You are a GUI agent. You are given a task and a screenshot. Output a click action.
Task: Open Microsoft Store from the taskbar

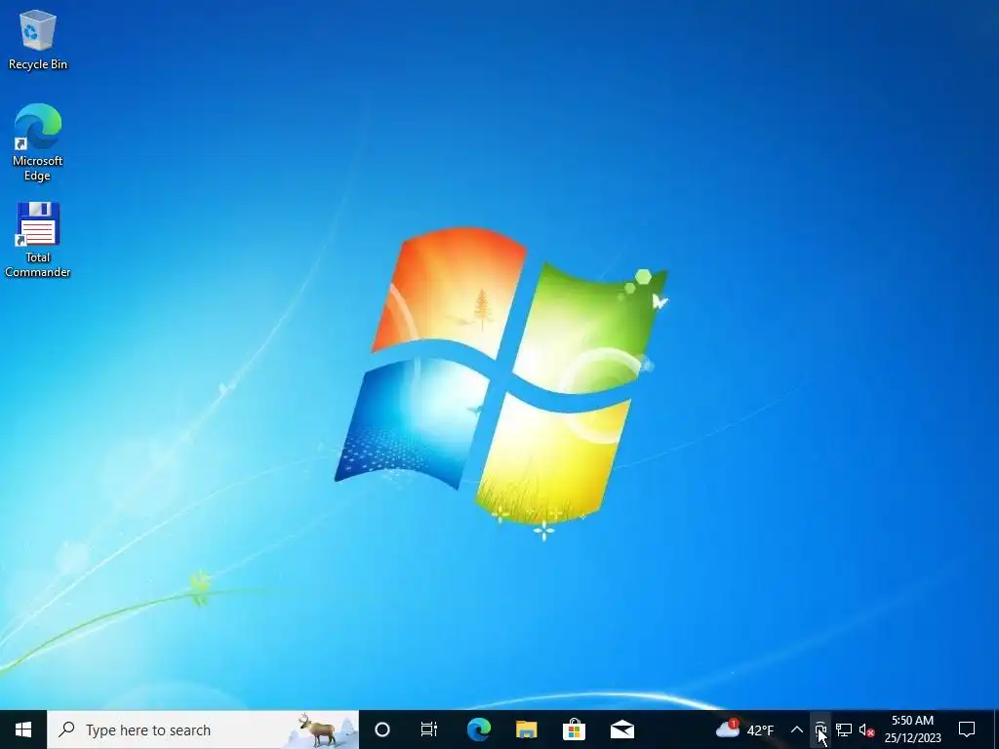[574, 729]
